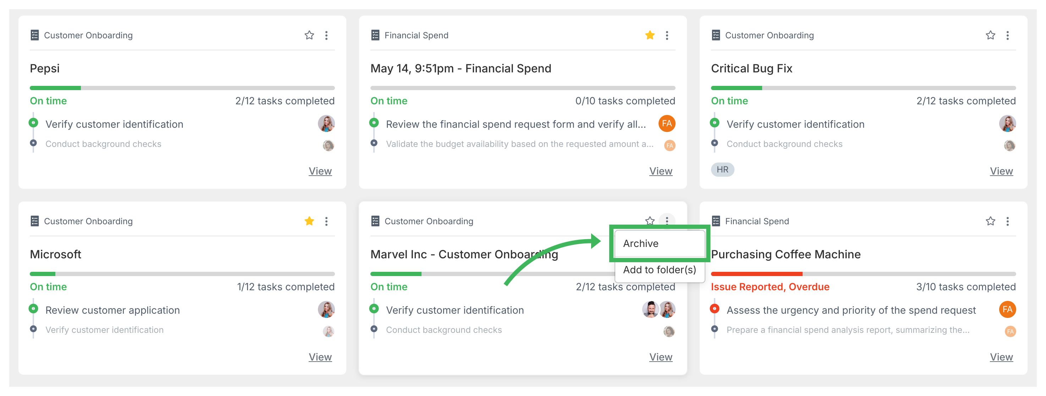The height and width of the screenshot is (396, 1046).
Task: Click View on the Critical Bug Fix card
Action: (1001, 171)
